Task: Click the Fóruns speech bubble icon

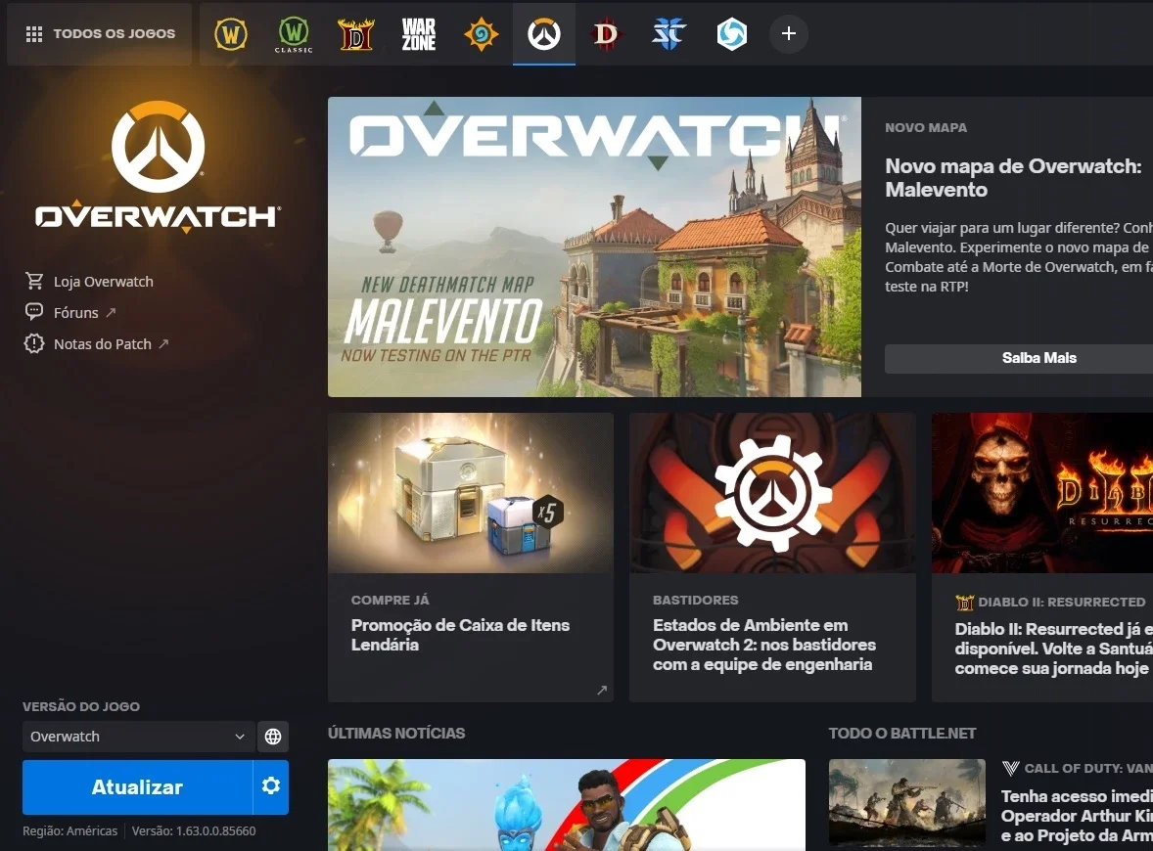Action: point(34,312)
